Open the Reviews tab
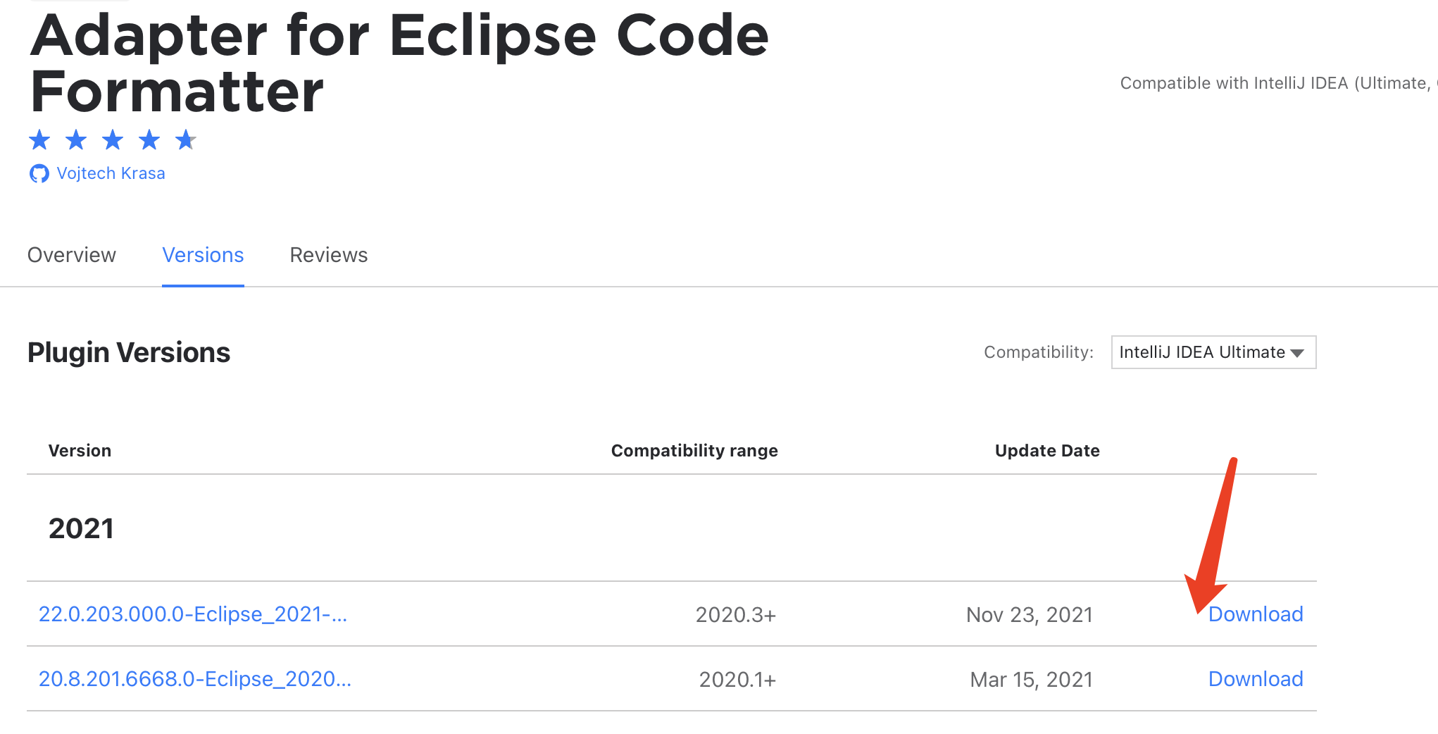The image size is (1438, 734). pos(328,255)
